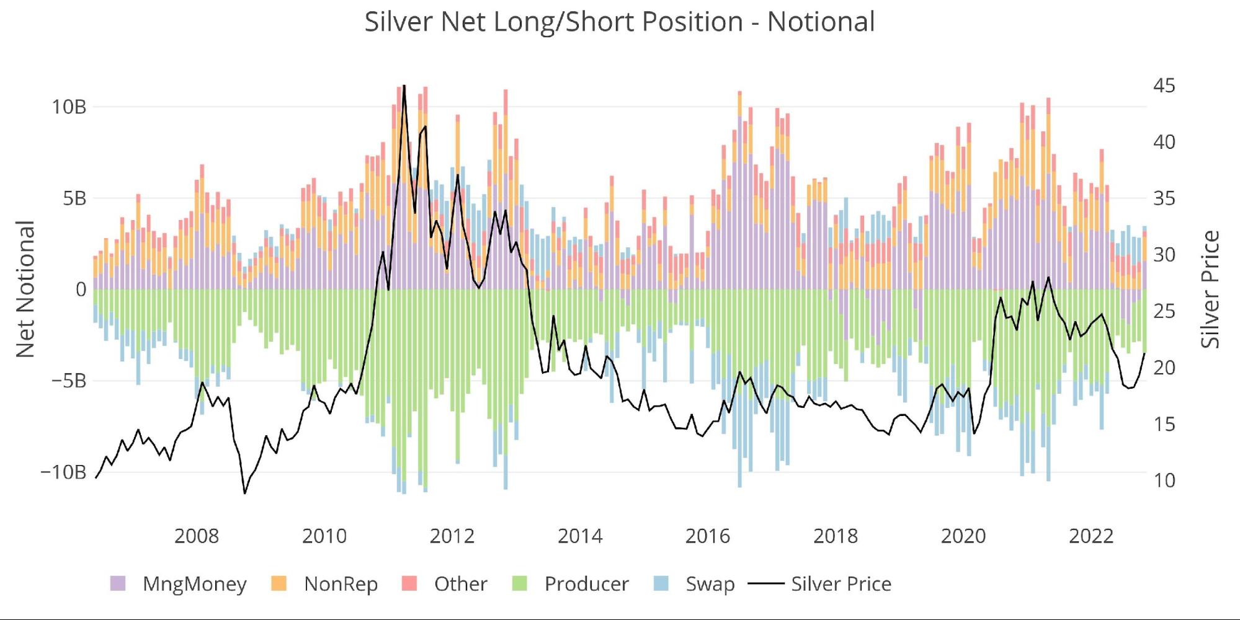Click the 45 right axis tick label
Image resolution: width=1240 pixels, height=620 pixels.
[x=1164, y=86]
